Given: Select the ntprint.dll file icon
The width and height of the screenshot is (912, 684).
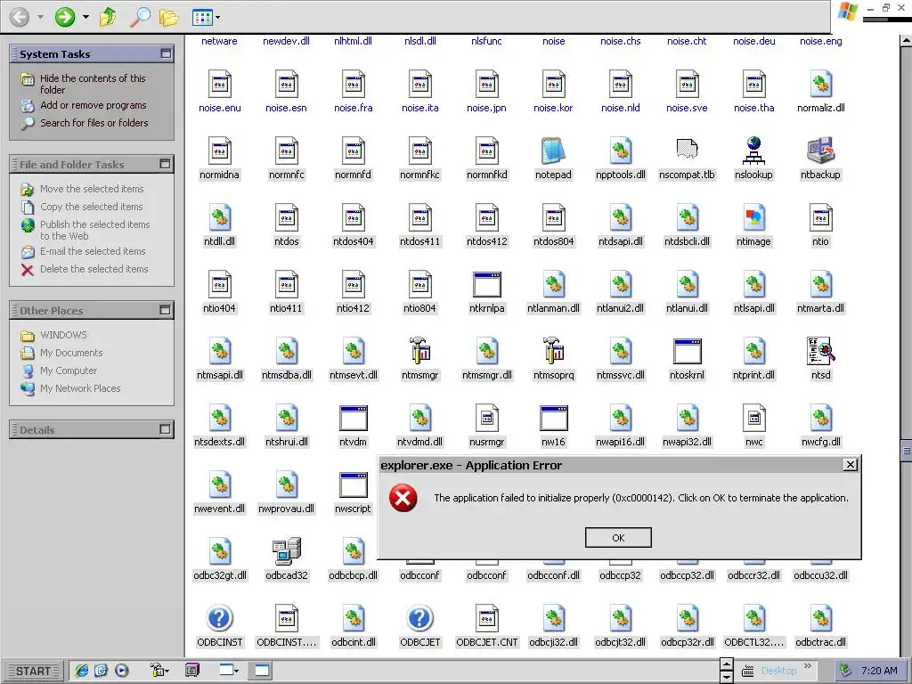Looking at the screenshot, I should (x=753, y=351).
